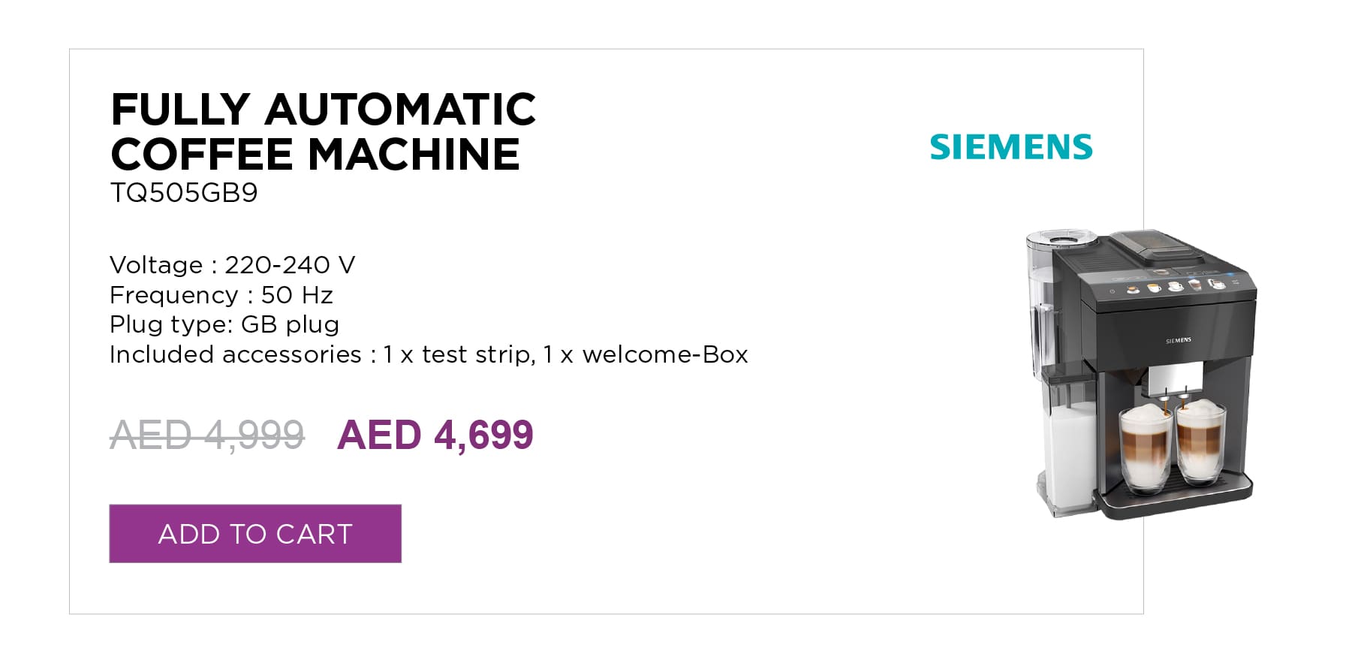Screen dimensions: 1349x663
Task: Select the model number TQ505GB9
Action: (184, 193)
